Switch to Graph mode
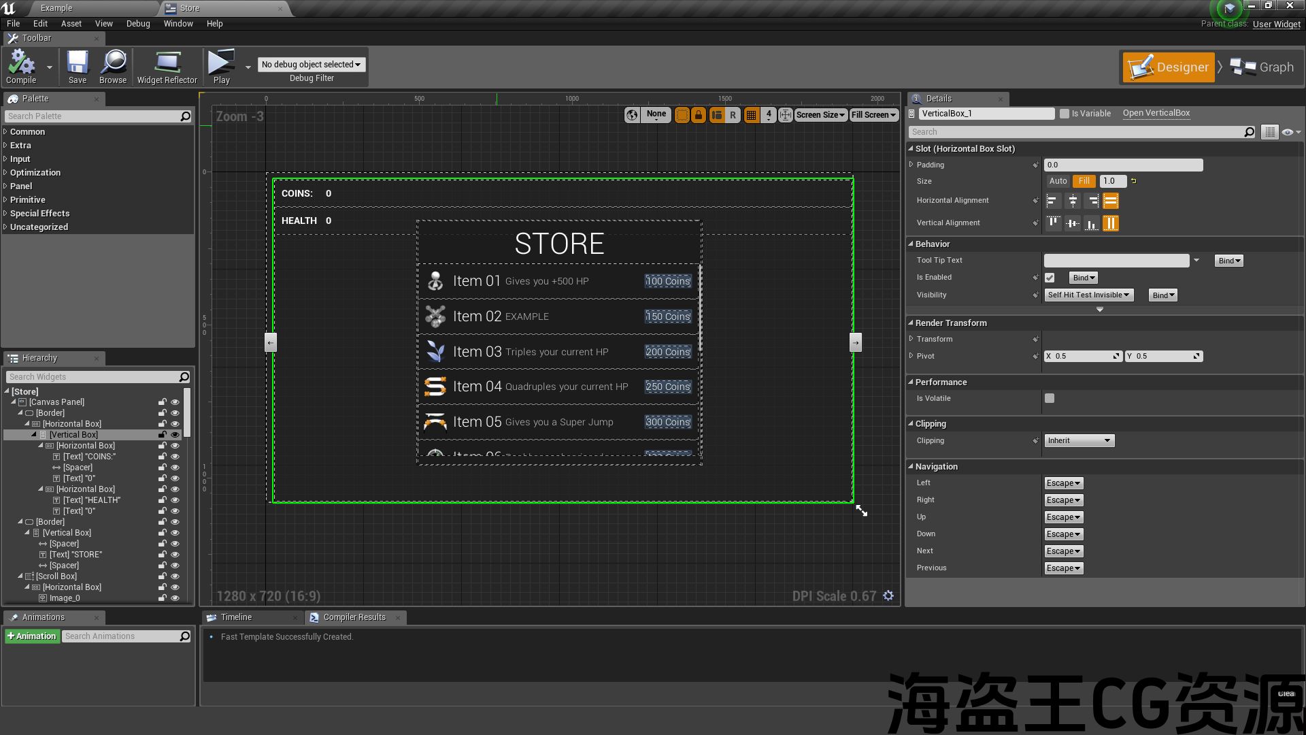 click(1262, 67)
